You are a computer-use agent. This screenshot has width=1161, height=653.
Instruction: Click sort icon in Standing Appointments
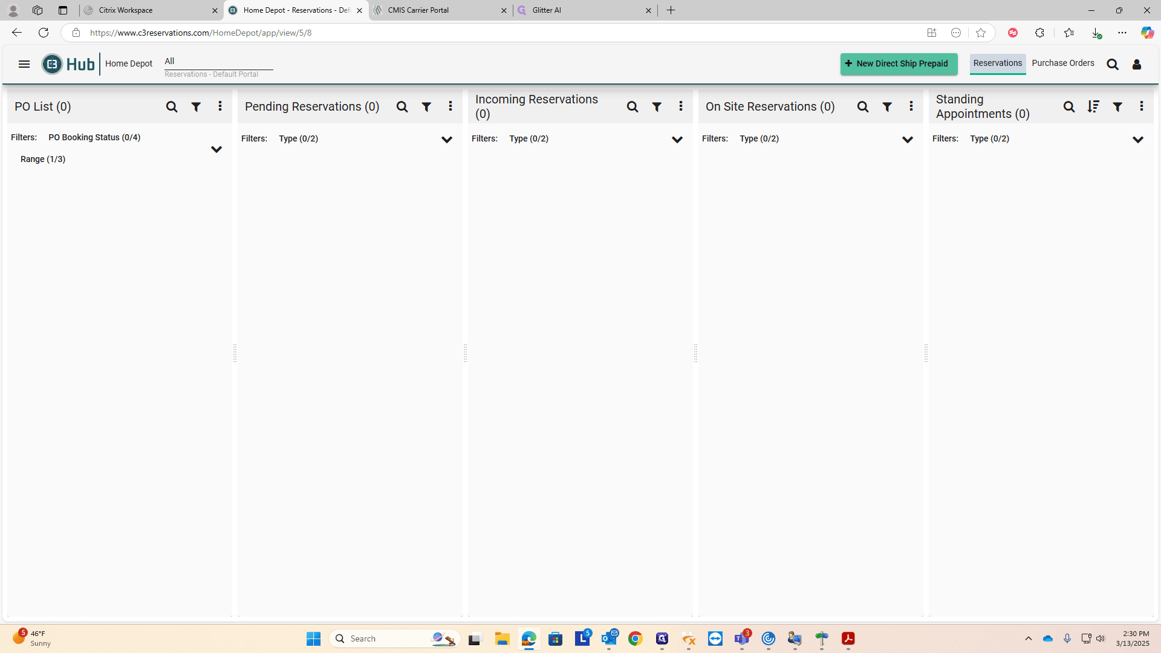(x=1093, y=106)
